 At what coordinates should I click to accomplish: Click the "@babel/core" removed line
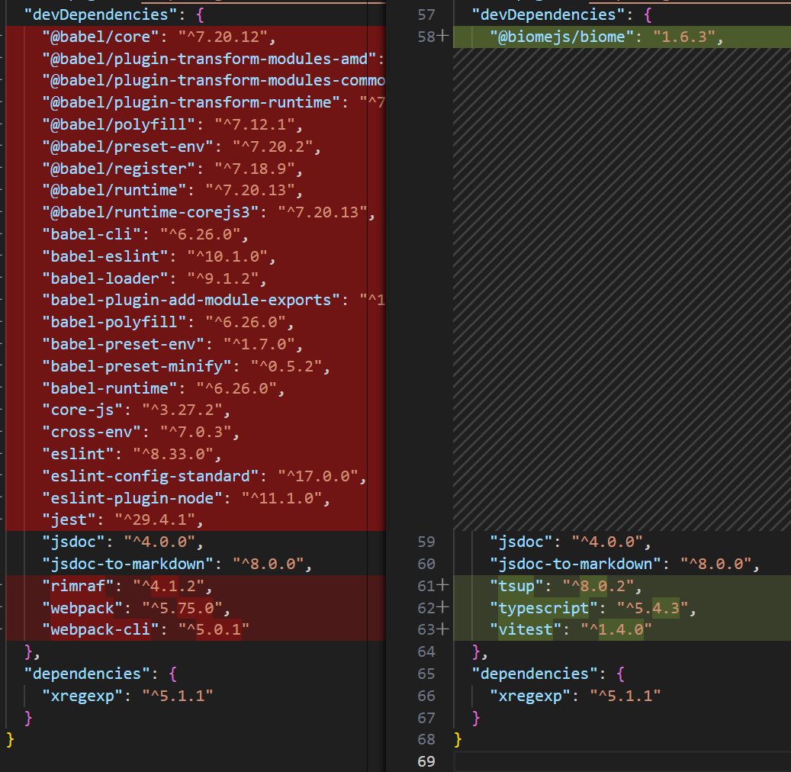coord(159,37)
